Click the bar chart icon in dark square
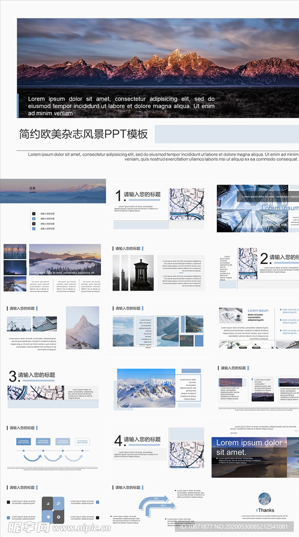299x537 pixels. 47,503
